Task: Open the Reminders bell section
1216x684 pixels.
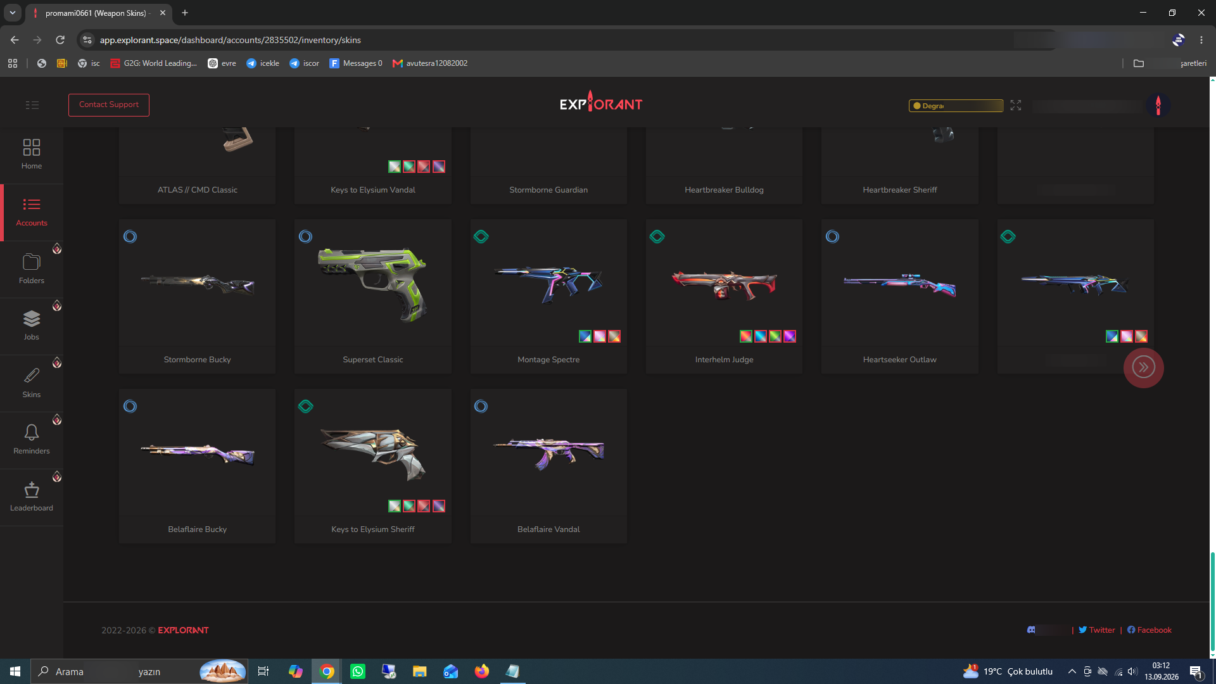Action: pyautogui.click(x=32, y=440)
